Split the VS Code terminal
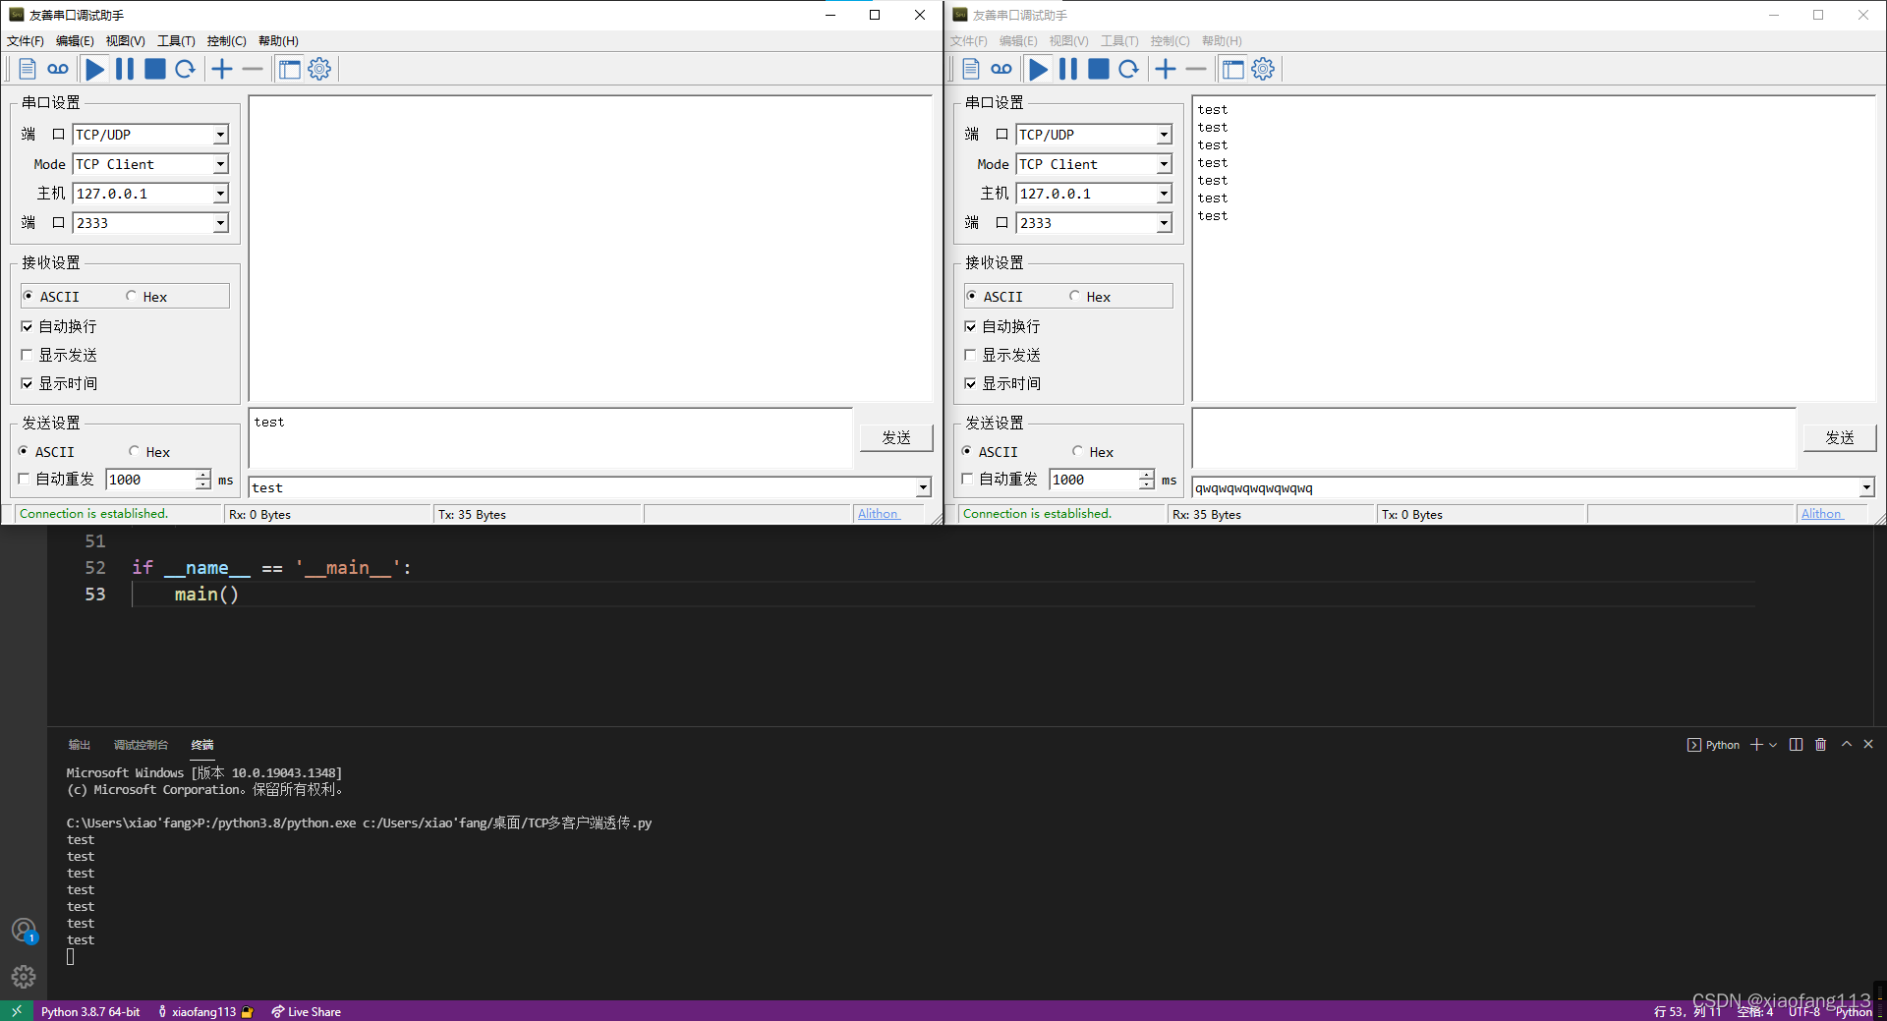Screen dimensions: 1887x1021 pyautogui.click(x=1796, y=745)
